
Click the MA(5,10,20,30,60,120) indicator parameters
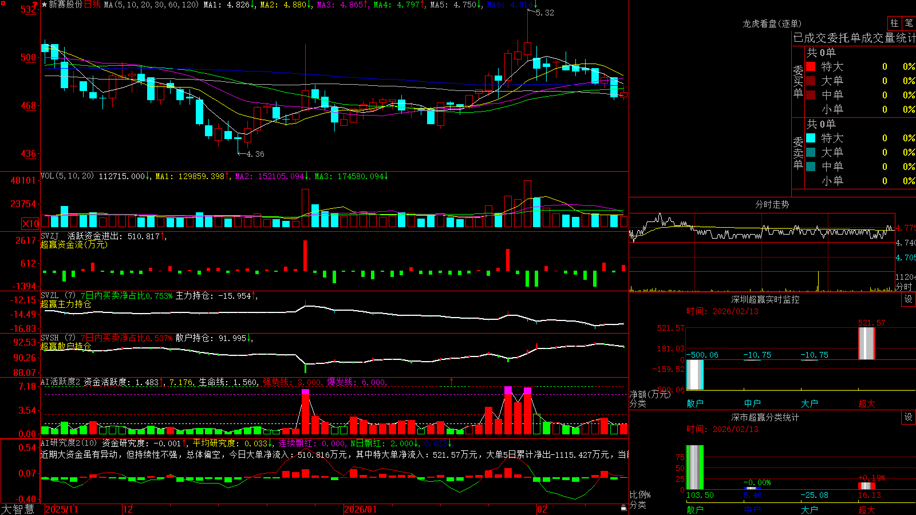tap(151, 5)
